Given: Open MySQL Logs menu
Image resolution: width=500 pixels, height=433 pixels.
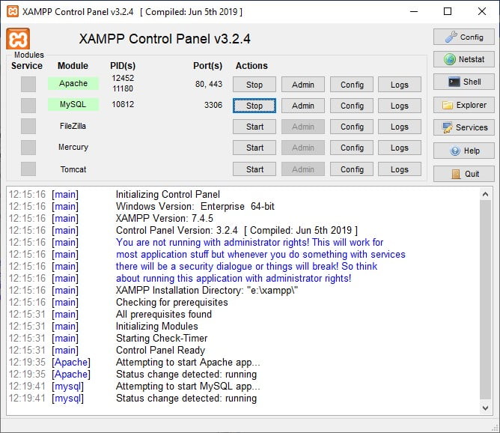Looking at the screenshot, I should [400, 106].
